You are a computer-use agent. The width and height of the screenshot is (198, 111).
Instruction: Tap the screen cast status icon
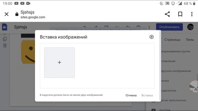167,3
